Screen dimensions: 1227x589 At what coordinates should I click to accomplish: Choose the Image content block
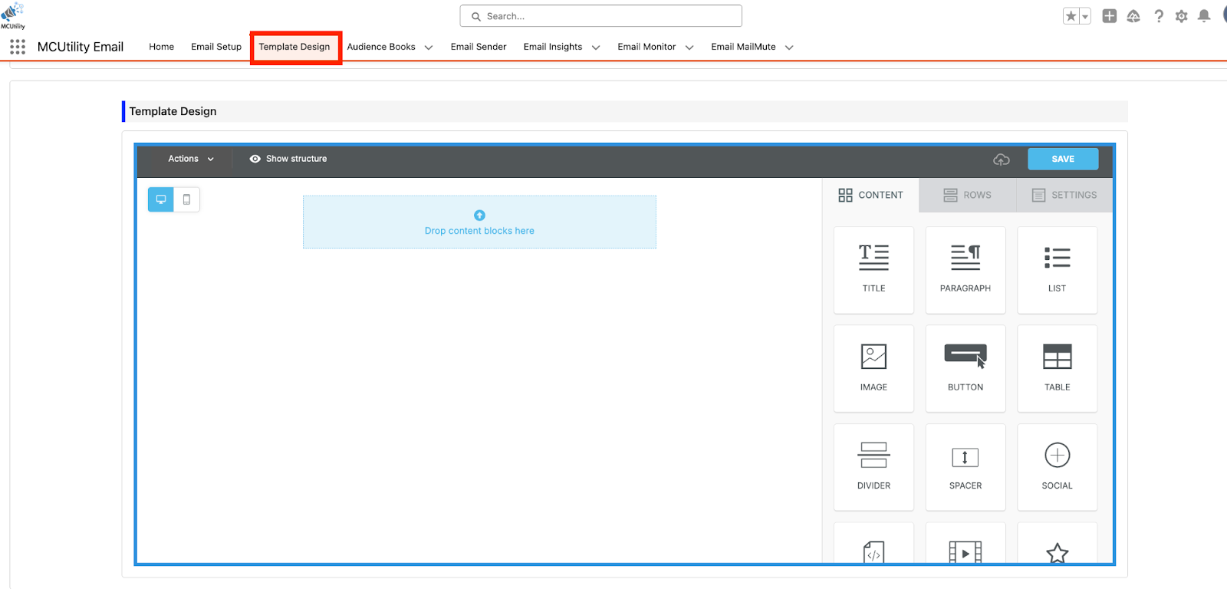[873, 368]
